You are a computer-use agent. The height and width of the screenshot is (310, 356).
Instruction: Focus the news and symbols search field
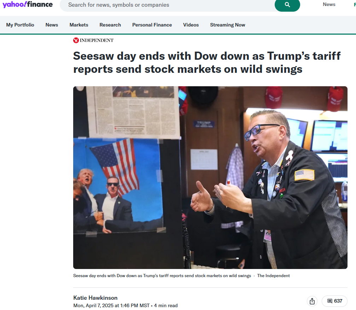tap(167, 5)
